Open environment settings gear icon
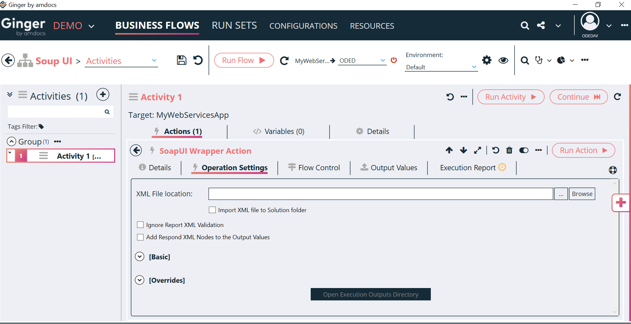631x324 pixels. click(487, 60)
